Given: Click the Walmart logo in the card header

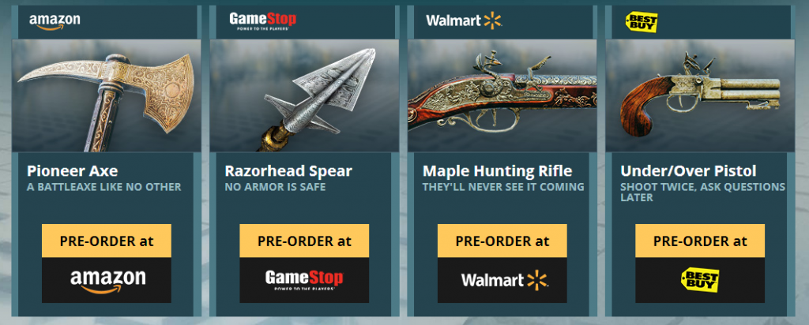Looking at the screenshot, I should [464, 21].
